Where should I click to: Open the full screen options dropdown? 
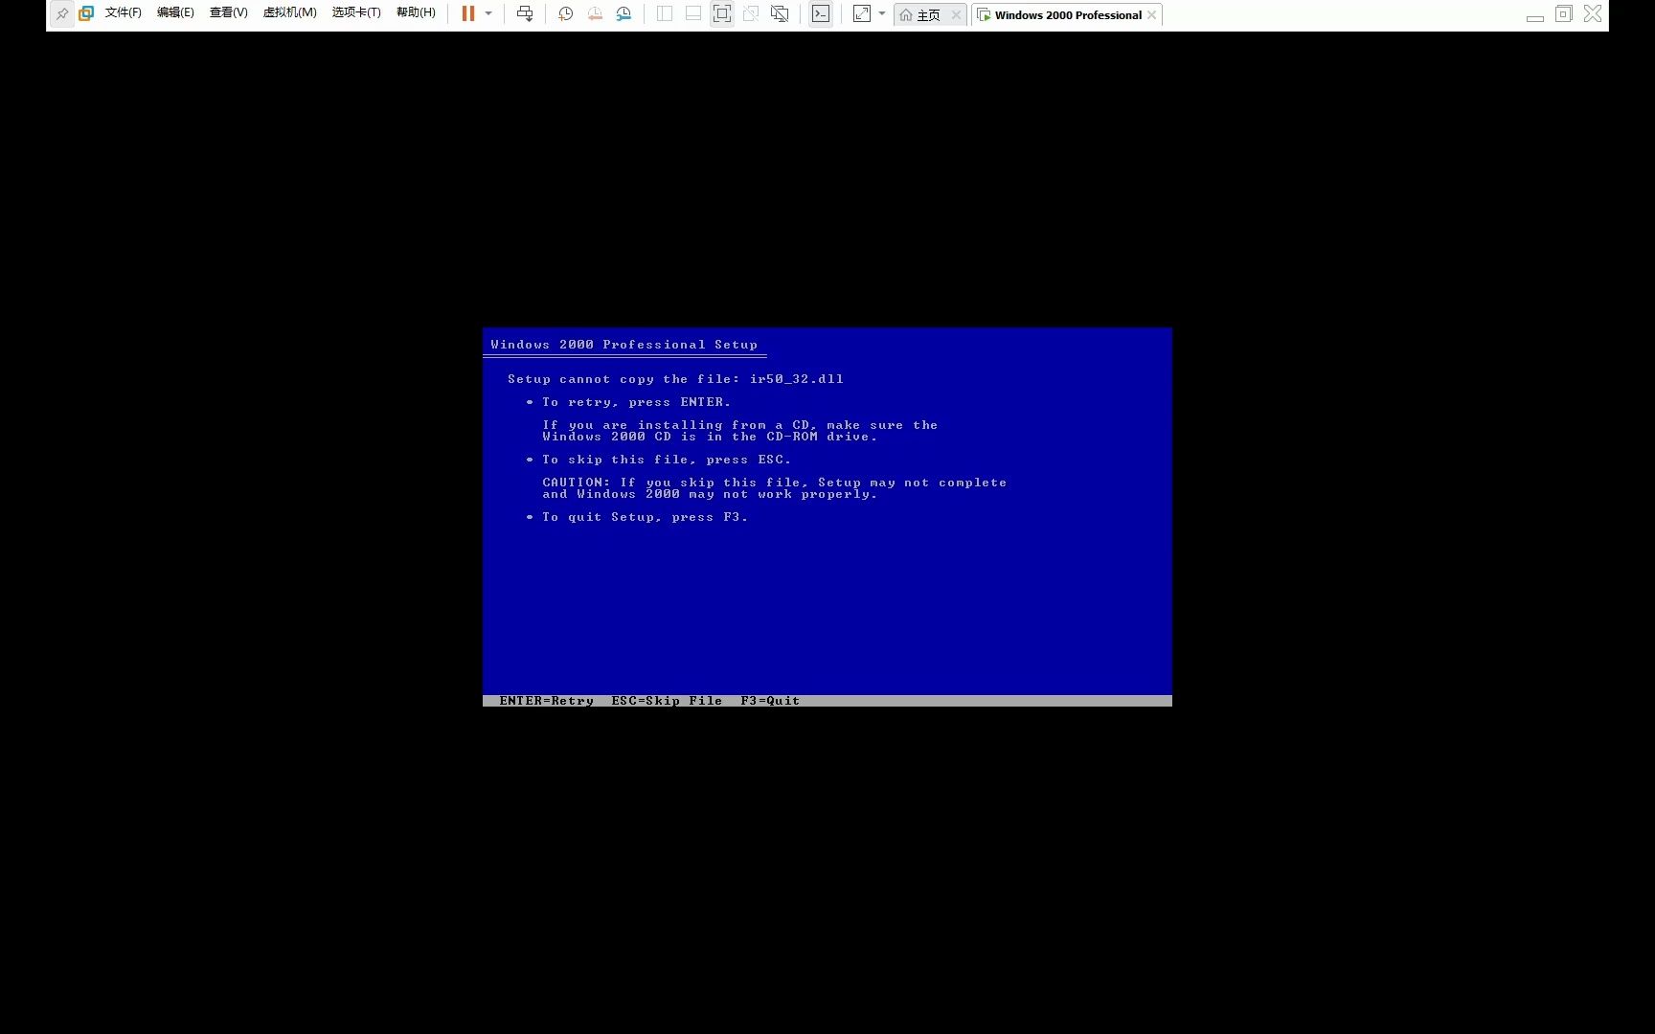pyautogui.click(x=881, y=13)
